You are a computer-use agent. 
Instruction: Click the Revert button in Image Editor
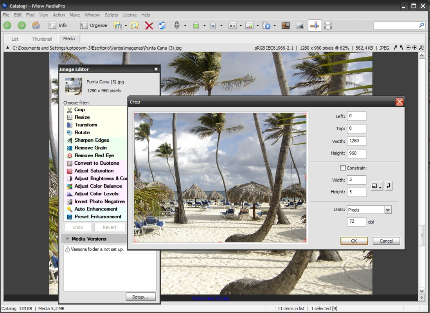coord(110,227)
